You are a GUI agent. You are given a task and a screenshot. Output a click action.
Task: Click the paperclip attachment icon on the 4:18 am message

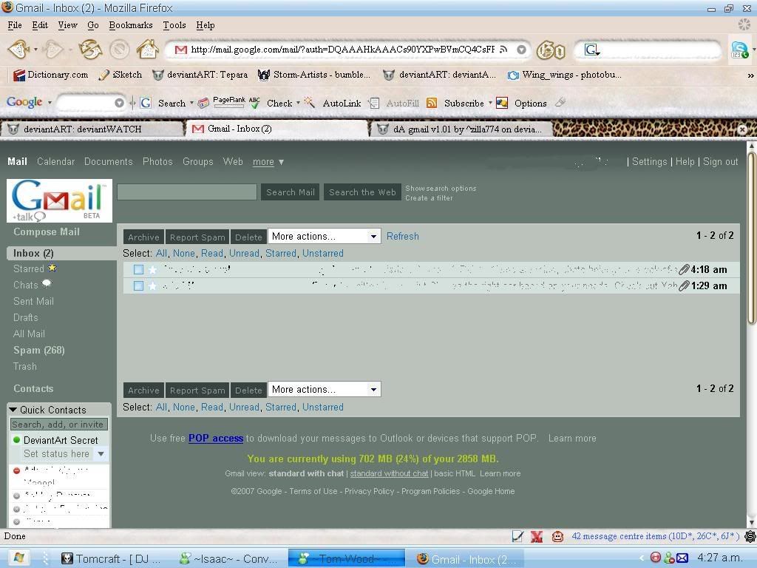tap(684, 269)
